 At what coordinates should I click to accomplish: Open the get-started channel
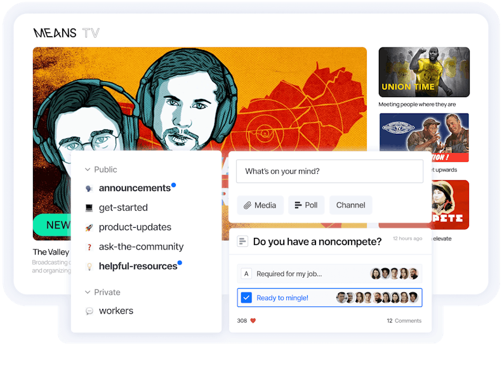[x=123, y=207]
